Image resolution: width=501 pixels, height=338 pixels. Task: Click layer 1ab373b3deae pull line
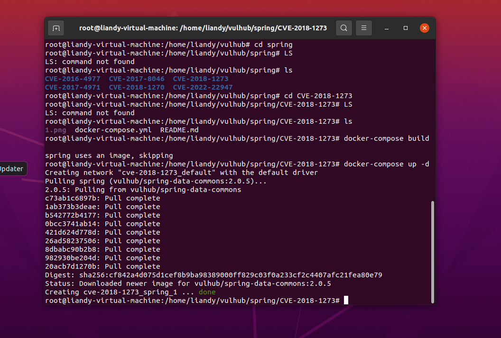click(102, 207)
